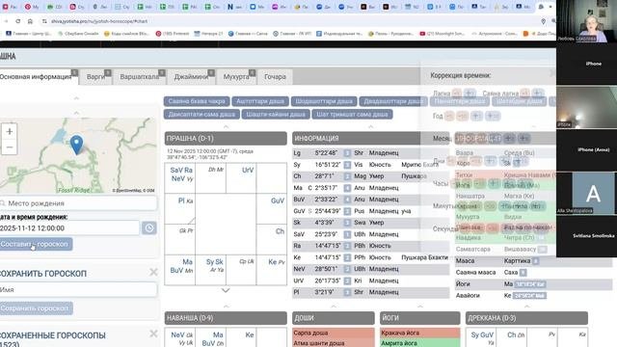Open the Pinterest bookmark
The image size is (617, 347).
click(173, 34)
